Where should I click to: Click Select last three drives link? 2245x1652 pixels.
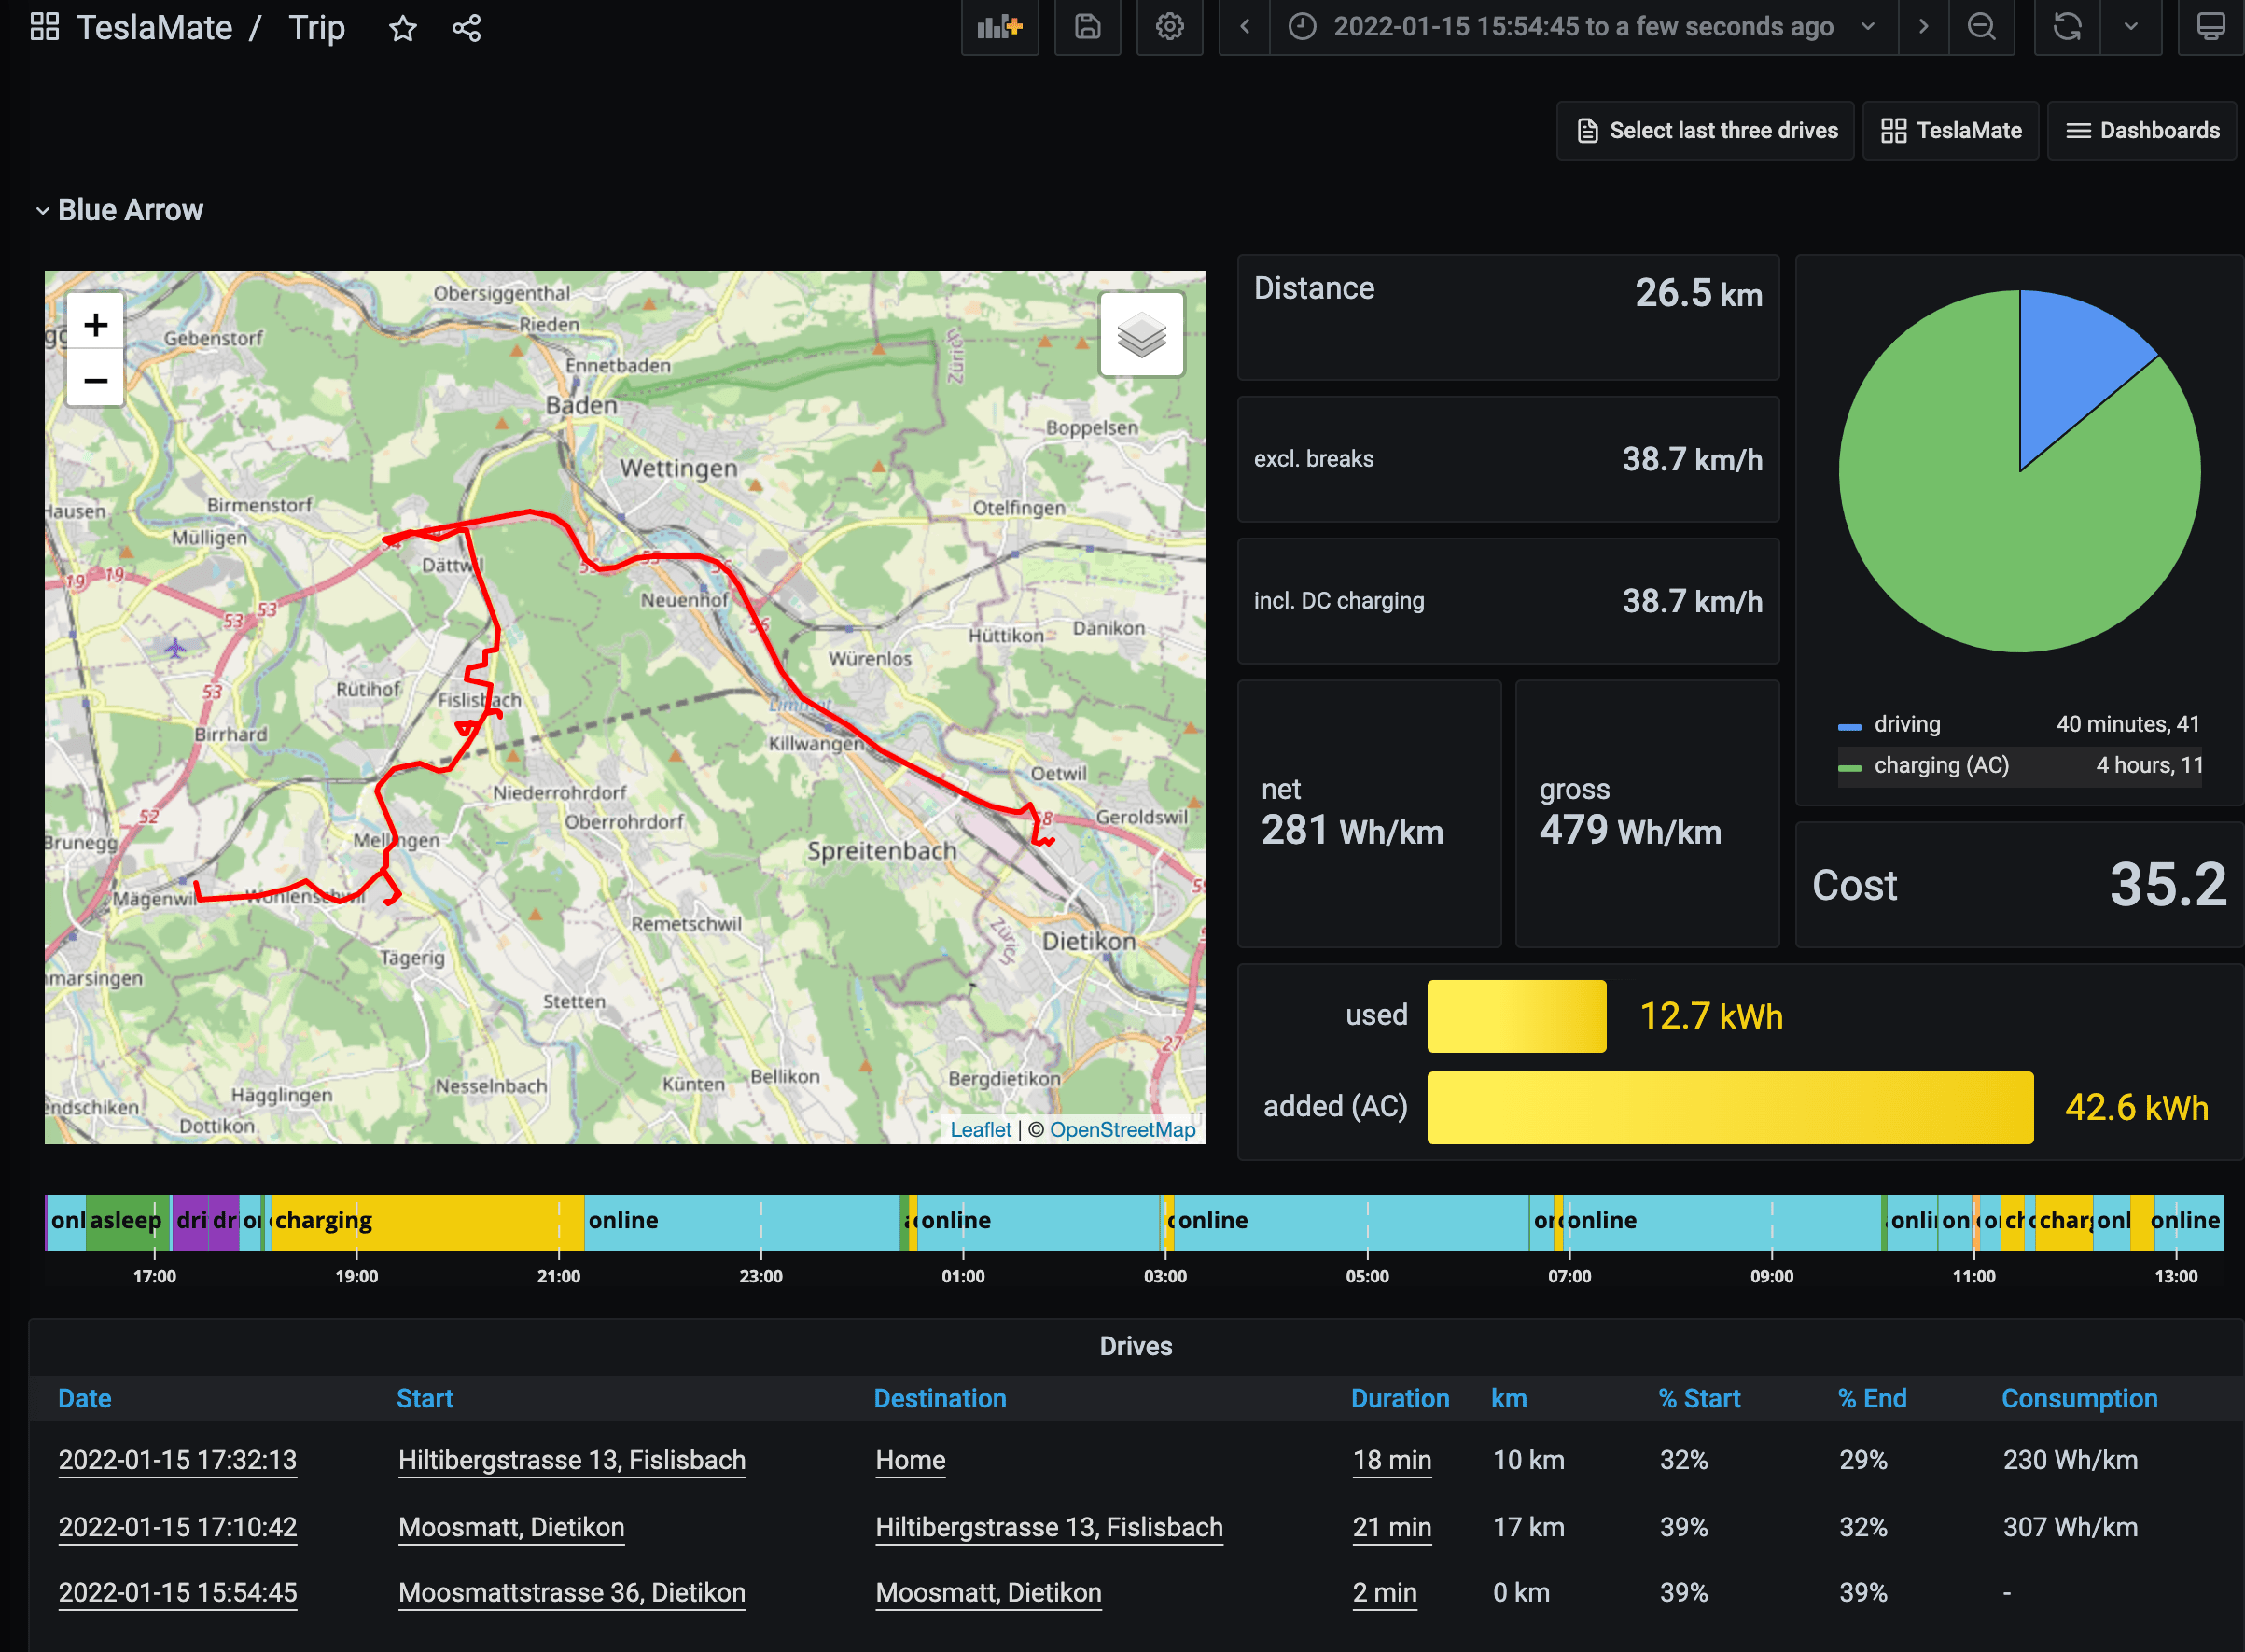1706,131
